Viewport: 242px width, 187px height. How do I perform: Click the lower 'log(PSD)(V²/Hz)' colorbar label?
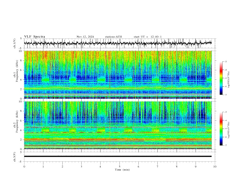point(229,130)
